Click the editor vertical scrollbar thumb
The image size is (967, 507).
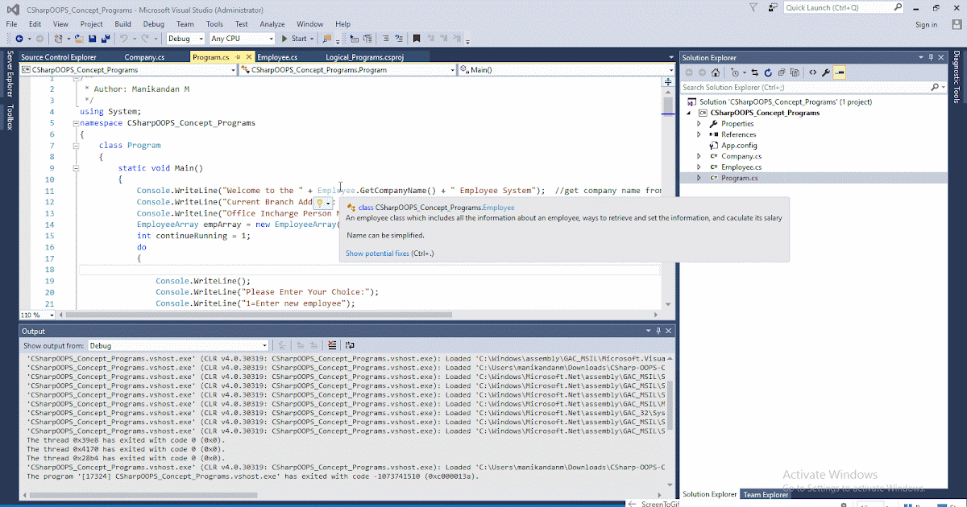click(667, 105)
